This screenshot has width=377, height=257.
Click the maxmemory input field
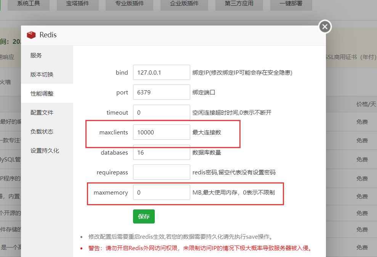[162, 192]
